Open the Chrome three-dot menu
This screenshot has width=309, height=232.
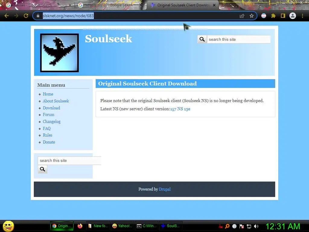(302, 16)
